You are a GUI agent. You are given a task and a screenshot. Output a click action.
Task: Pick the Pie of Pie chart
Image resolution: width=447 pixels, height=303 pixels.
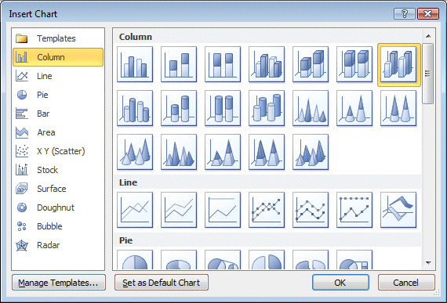pos(223,260)
